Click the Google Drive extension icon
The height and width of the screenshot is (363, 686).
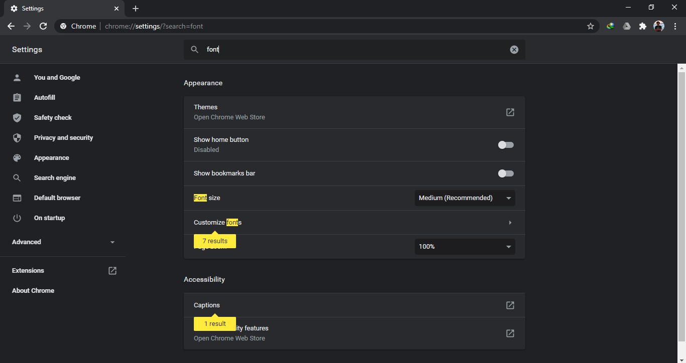626,26
